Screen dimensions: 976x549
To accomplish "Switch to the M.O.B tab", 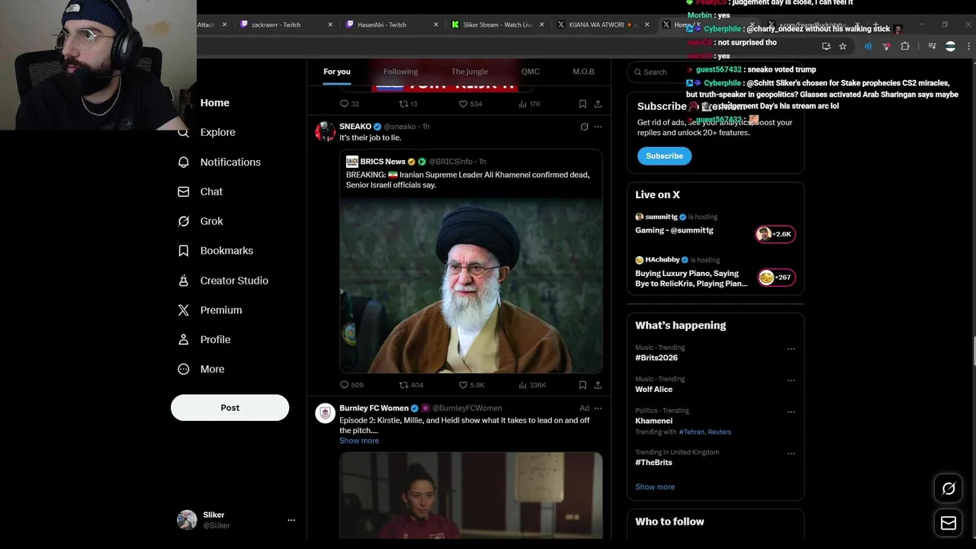I will [583, 72].
